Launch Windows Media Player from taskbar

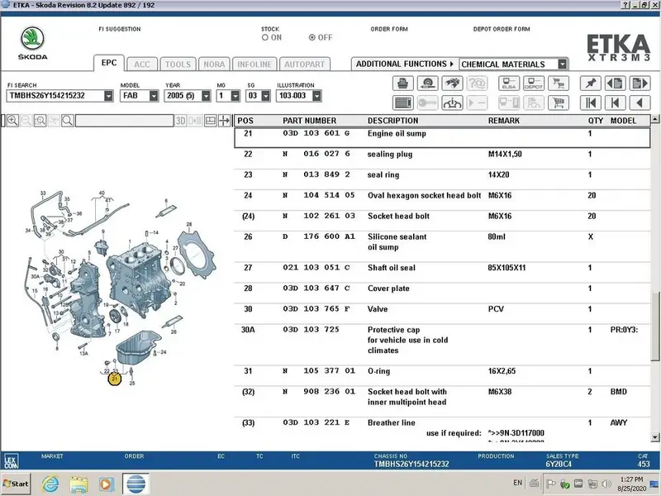(107, 484)
